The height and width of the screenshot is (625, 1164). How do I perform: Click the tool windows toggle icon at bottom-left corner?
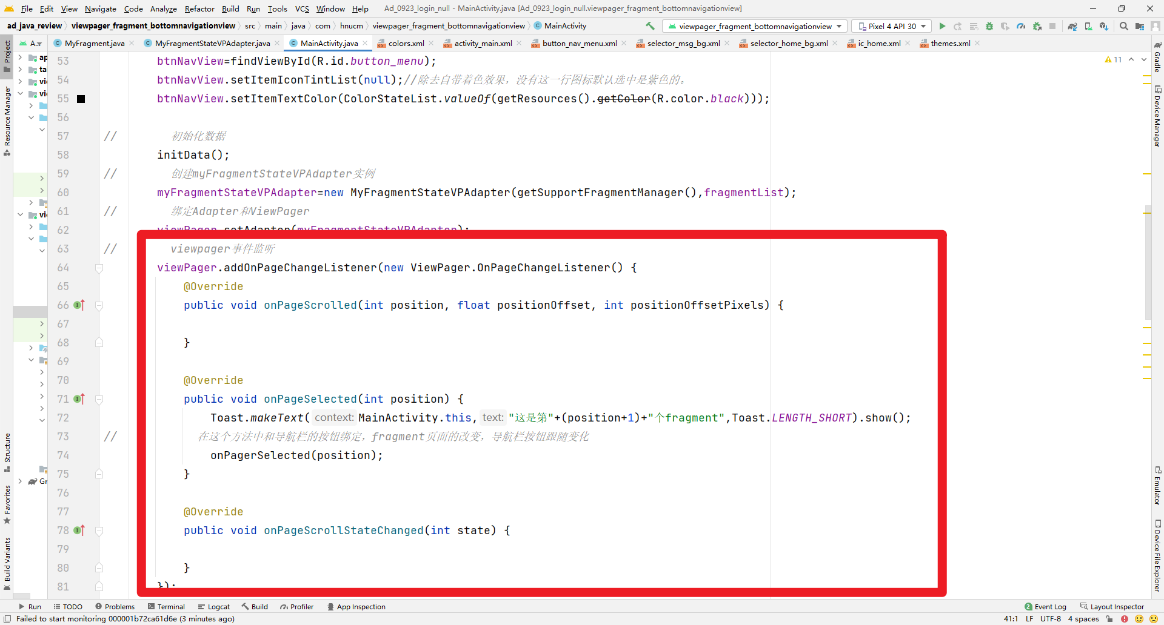click(x=7, y=619)
